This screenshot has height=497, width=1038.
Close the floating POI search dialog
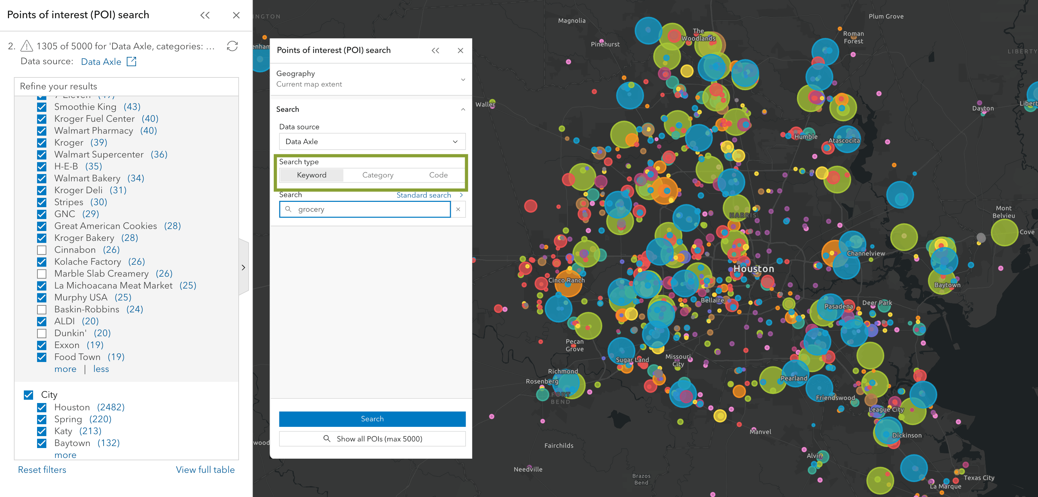point(460,50)
